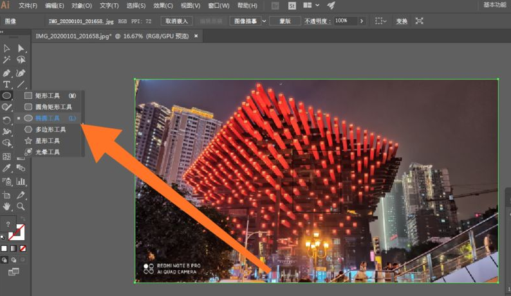The image size is (511, 296).
Task: Choose 星形工具 from the shape flyout
Action: click(x=48, y=141)
